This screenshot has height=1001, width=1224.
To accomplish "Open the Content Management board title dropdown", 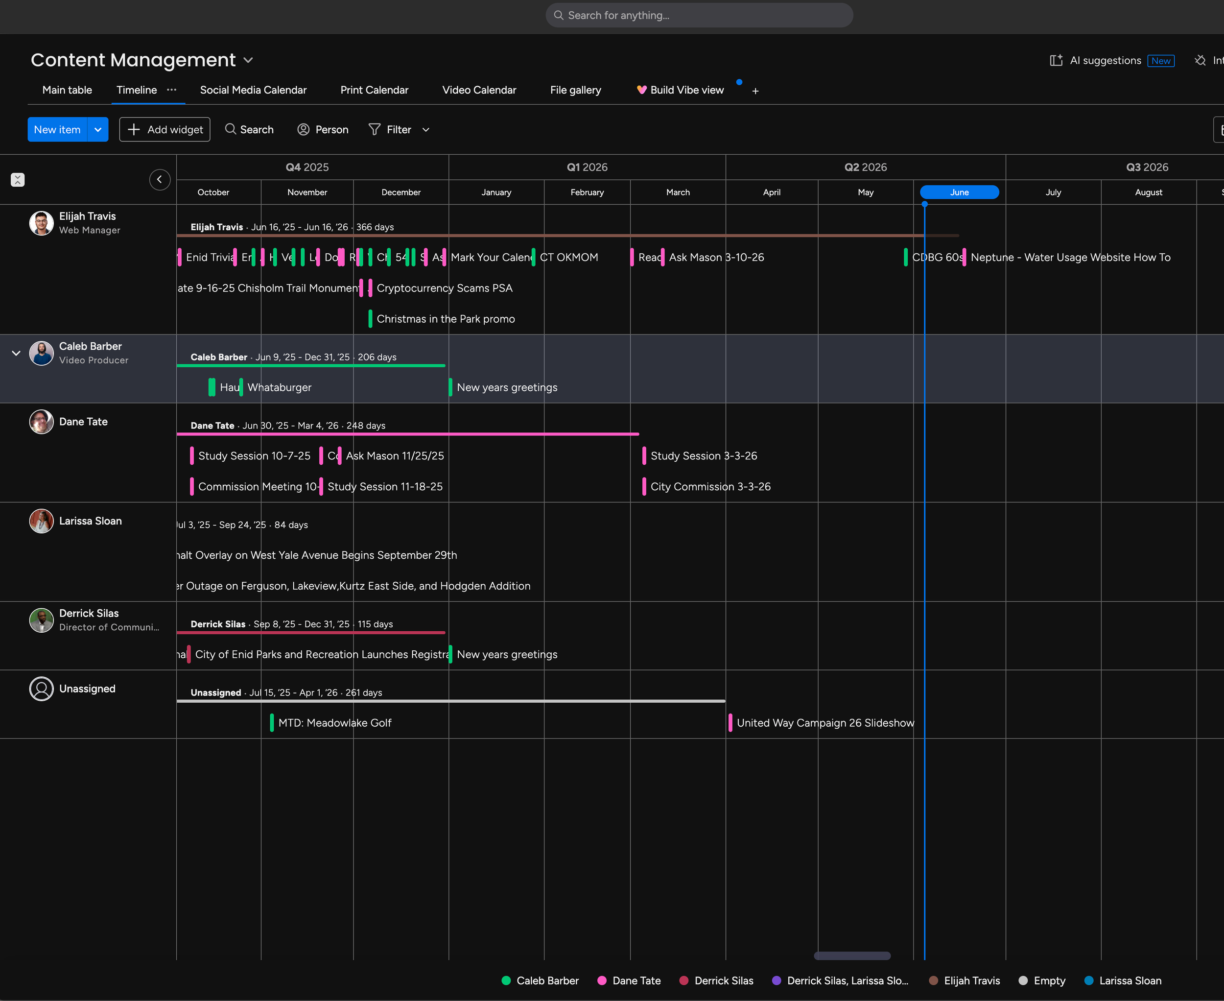I will tap(249, 61).
